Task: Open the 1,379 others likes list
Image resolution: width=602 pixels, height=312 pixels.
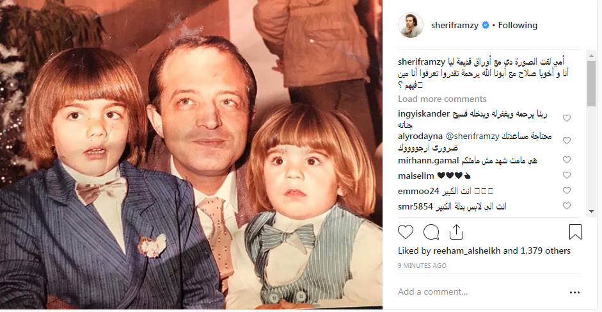Action: point(546,251)
